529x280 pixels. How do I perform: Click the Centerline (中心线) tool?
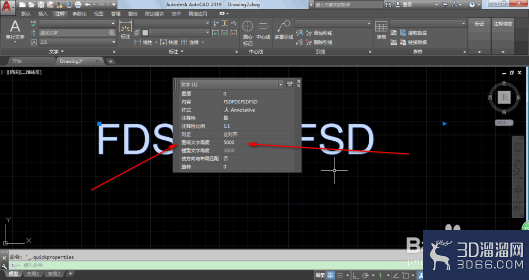coord(263,30)
